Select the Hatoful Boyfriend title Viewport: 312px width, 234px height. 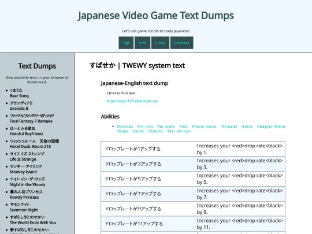click(26, 131)
